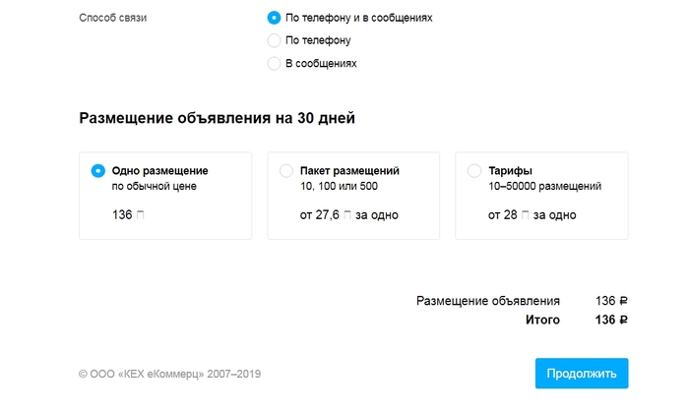The height and width of the screenshot is (410, 689).
Task: Click the 136 ₽ amount beside 'Размещение объявления'
Action: (611, 301)
